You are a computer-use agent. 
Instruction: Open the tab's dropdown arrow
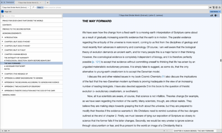(40, 3)
